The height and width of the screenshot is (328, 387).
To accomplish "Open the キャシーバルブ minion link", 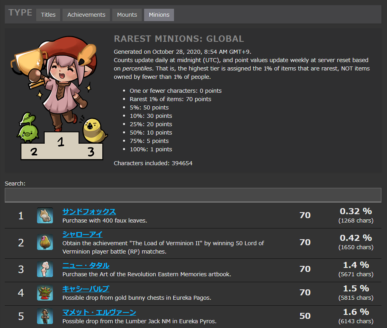I will [86, 289].
